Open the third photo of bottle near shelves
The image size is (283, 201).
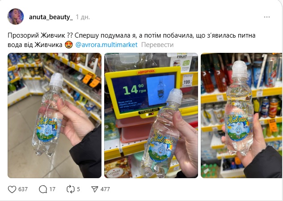coord(241,115)
